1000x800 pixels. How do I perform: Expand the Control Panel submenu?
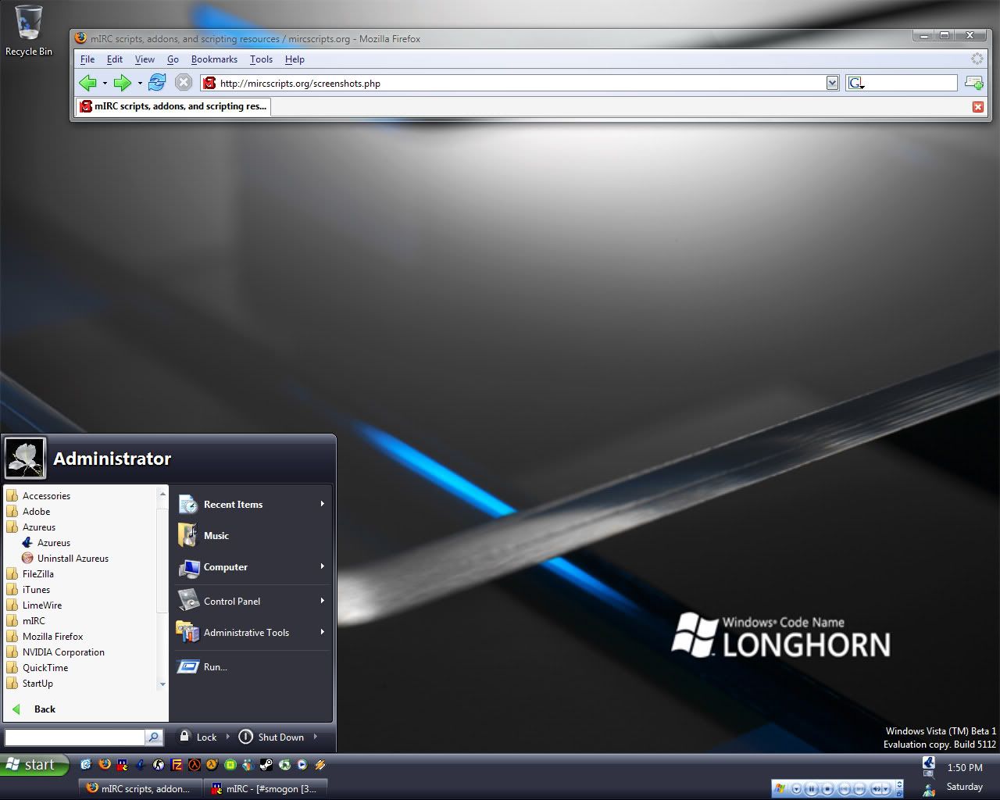[x=322, y=601]
